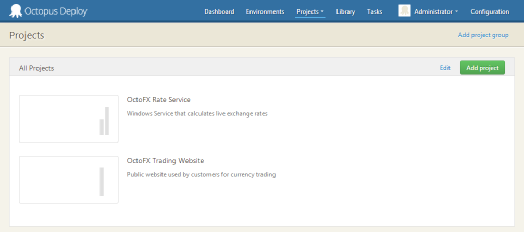This screenshot has width=524, height=232.
Task: Open the Configuration page
Action: tap(490, 11)
